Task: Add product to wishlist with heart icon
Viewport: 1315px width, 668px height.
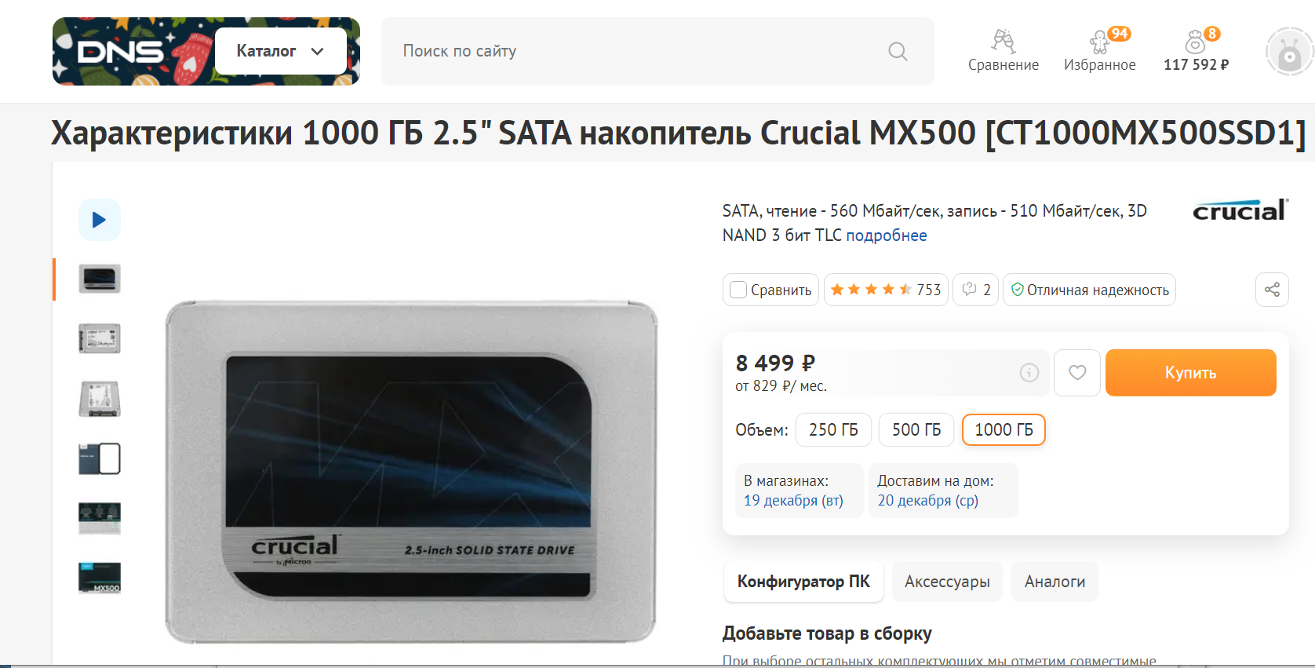Action: 1077,373
